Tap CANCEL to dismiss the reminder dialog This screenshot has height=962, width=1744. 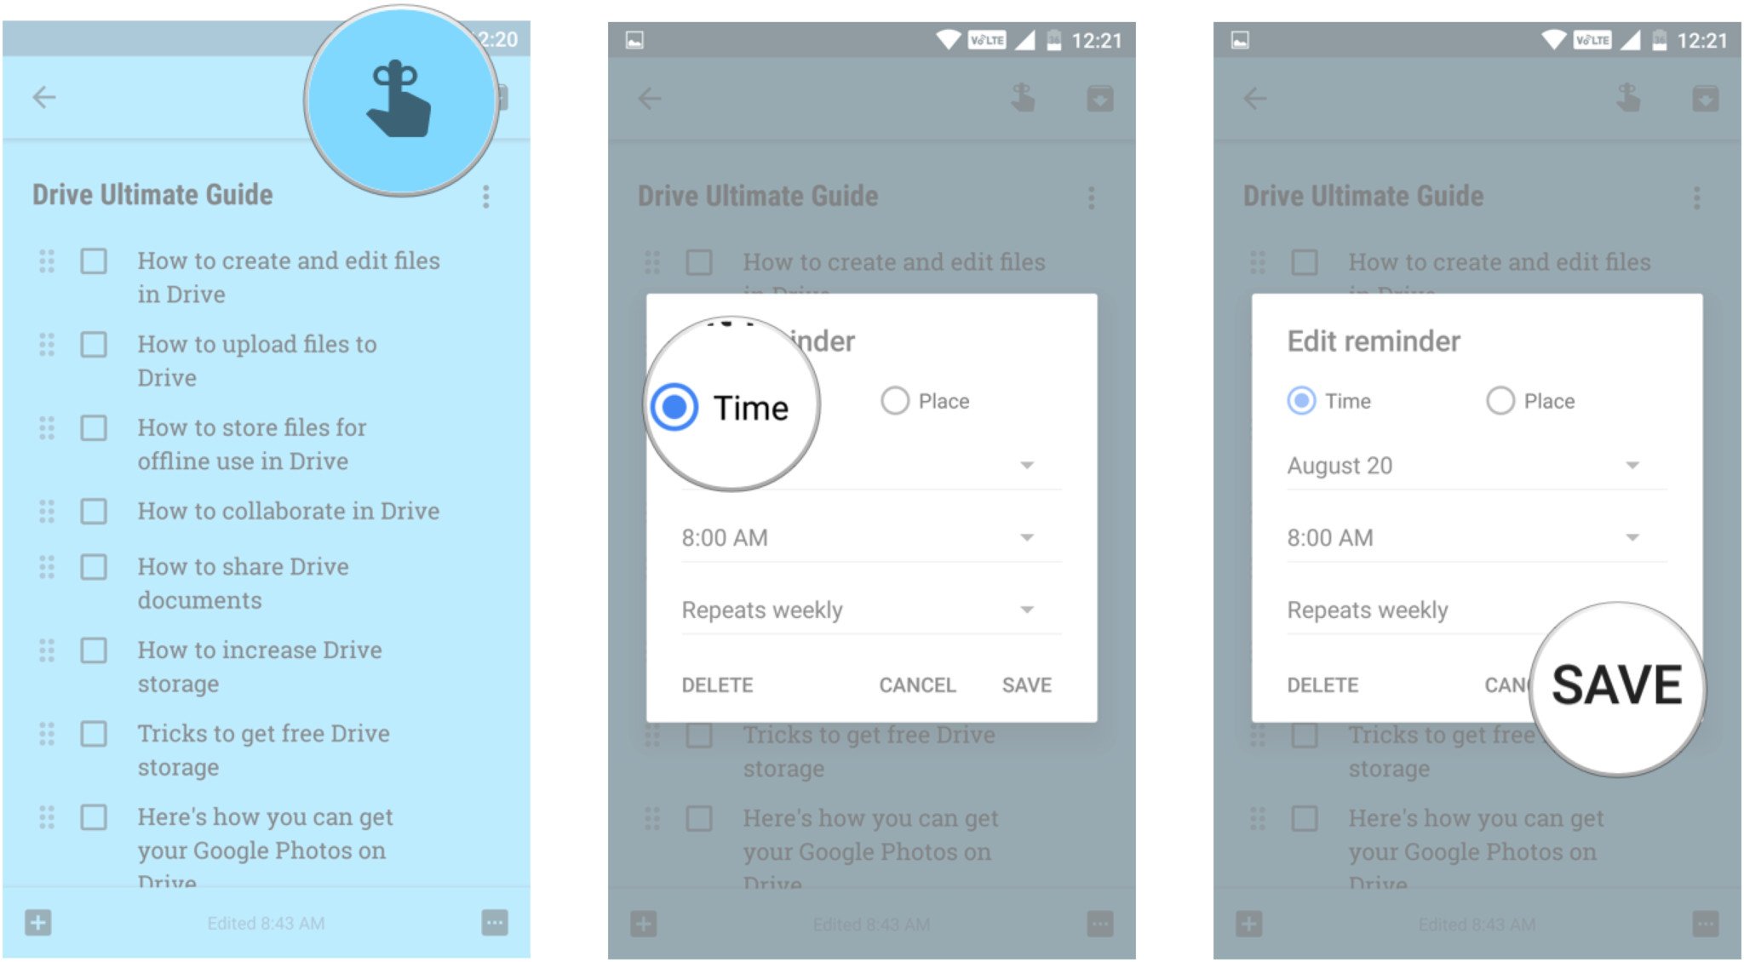918,683
